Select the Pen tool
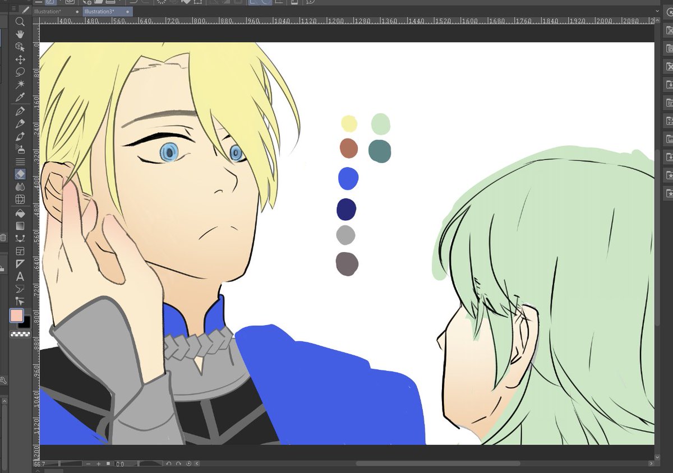 [20, 111]
